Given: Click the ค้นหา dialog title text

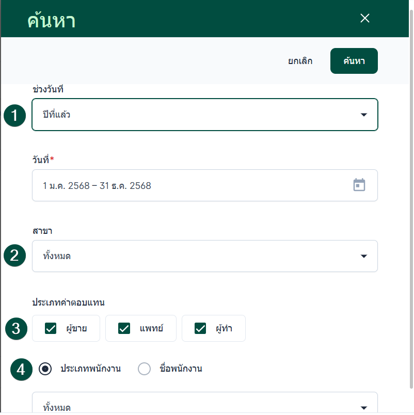Looking at the screenshot, I should pos(52,21).
